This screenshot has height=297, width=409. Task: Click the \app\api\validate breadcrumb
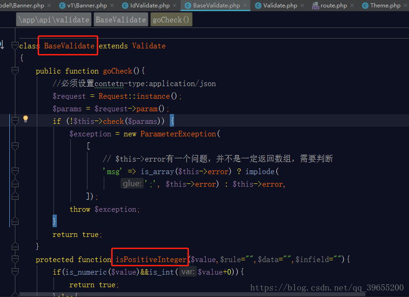pos(54,20)
